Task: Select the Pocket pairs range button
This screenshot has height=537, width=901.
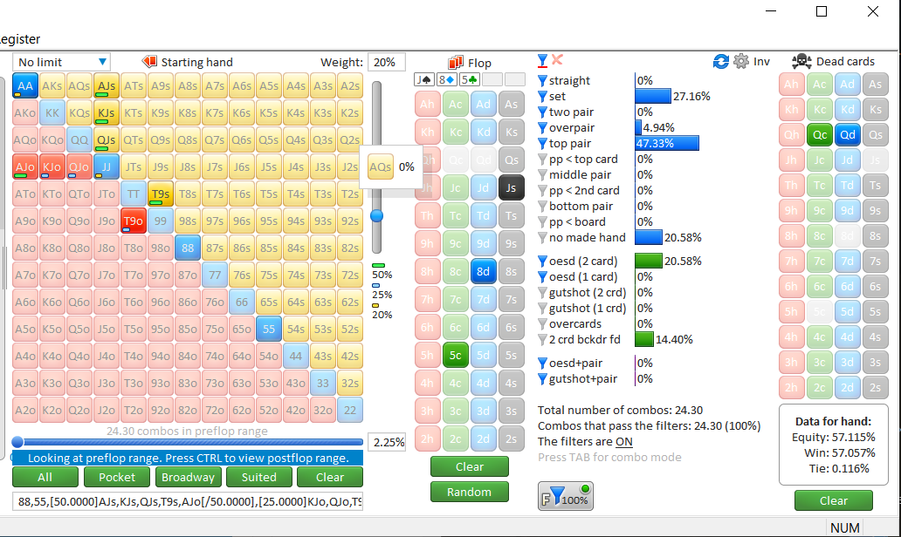Action: tap(117, 477)
